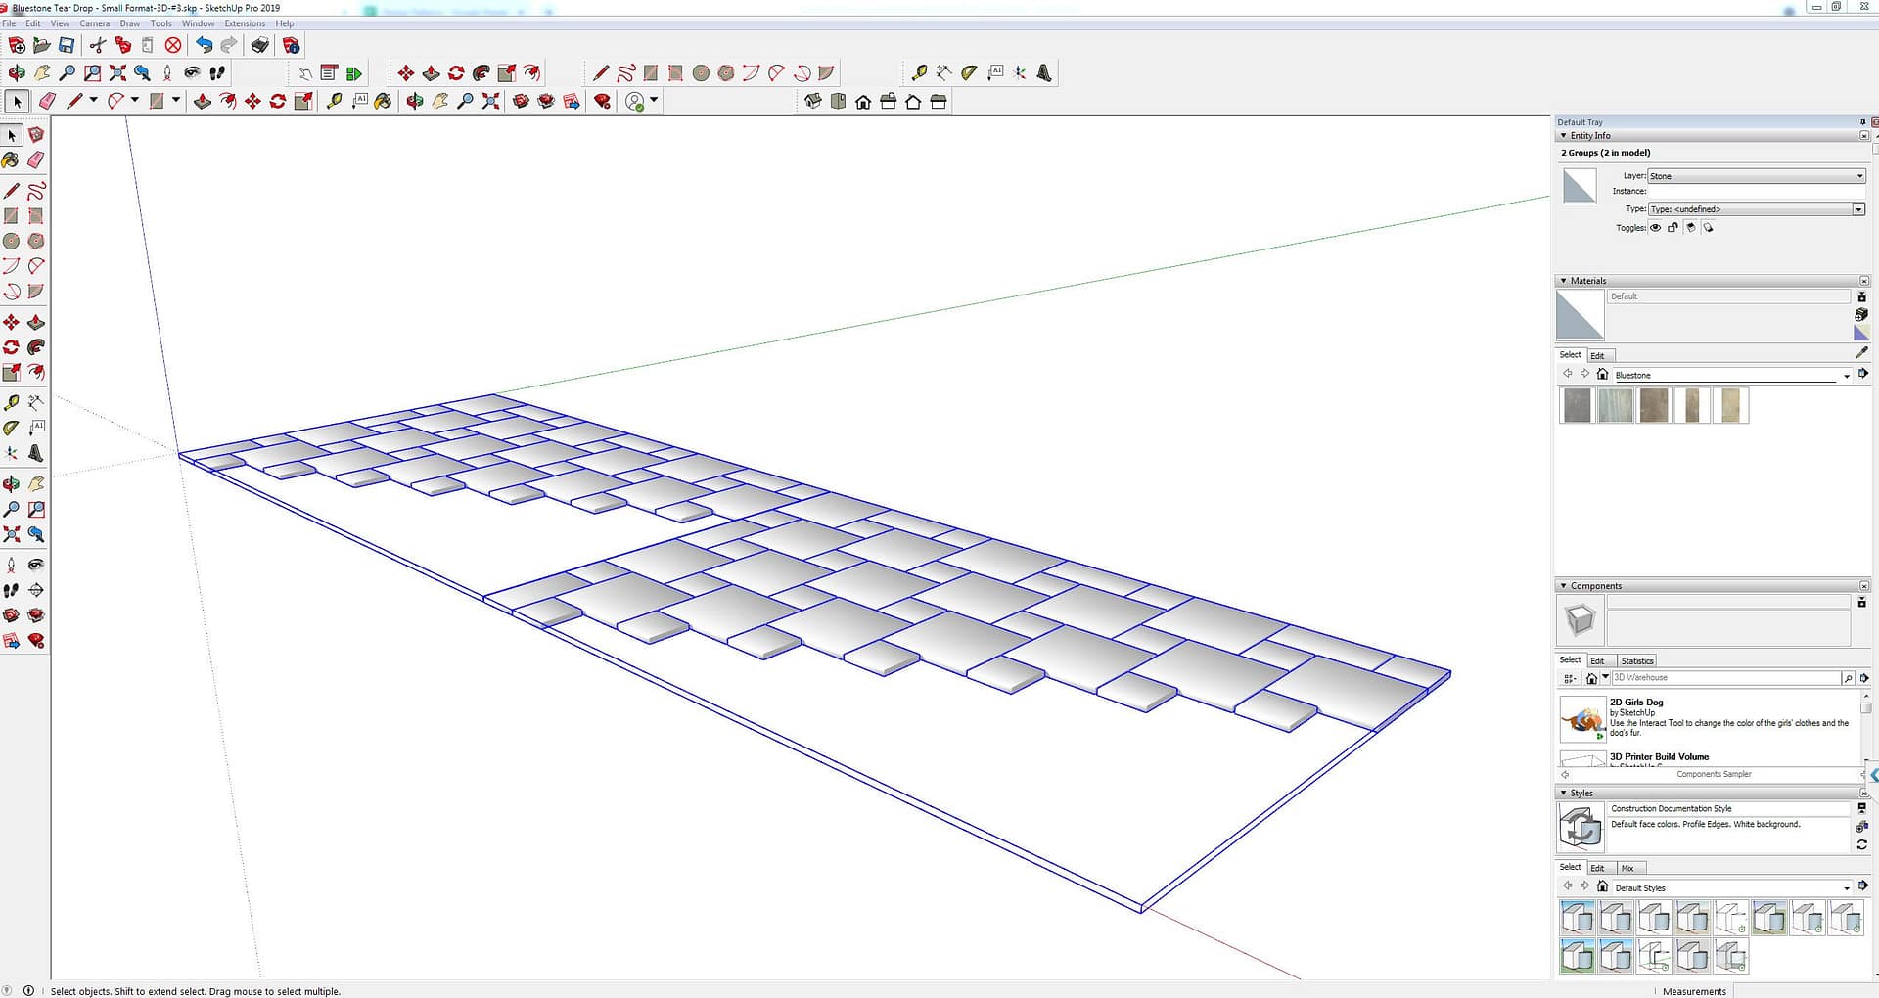The width and height of the screenshot is (1879, 998).
Task: Click the Mix tab under Styles
Action: [x=1627, y=868]
